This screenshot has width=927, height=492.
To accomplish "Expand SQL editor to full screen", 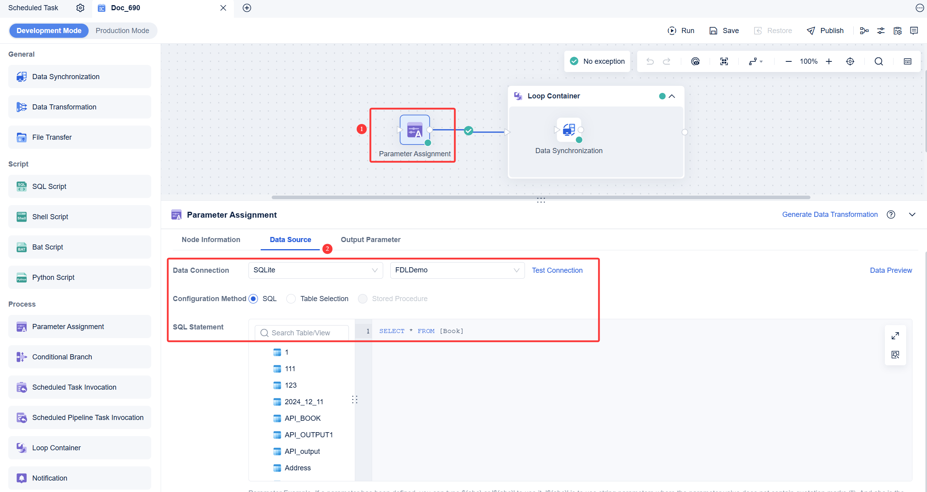I will click(895, 336).
